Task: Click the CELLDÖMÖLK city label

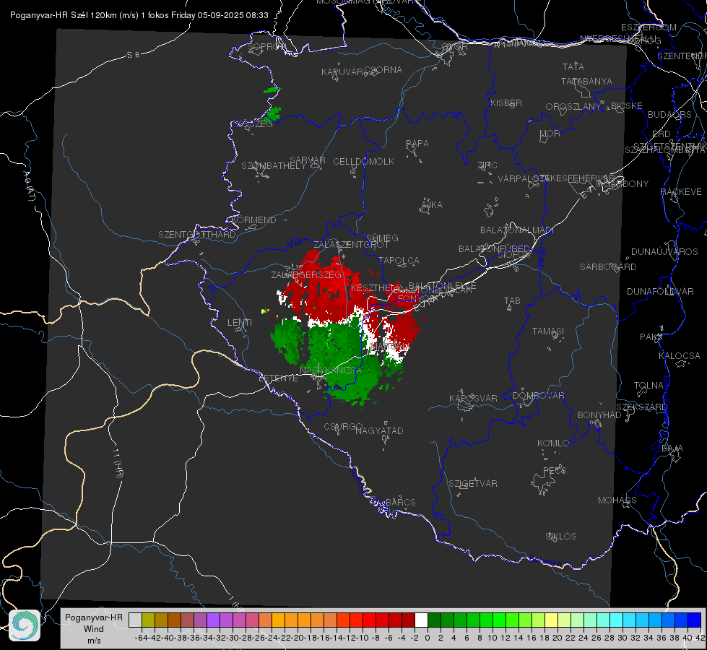Action: coord(363,161)
